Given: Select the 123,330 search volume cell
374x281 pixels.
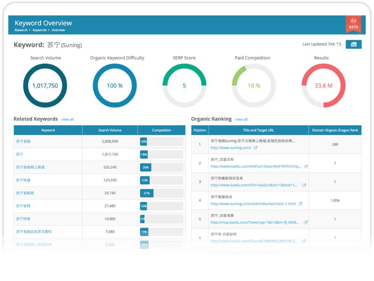Looking at the screenshot, I should [110, 180].
